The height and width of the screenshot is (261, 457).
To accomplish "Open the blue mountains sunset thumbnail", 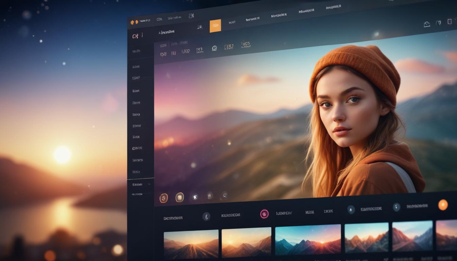I will click(308, 240).
